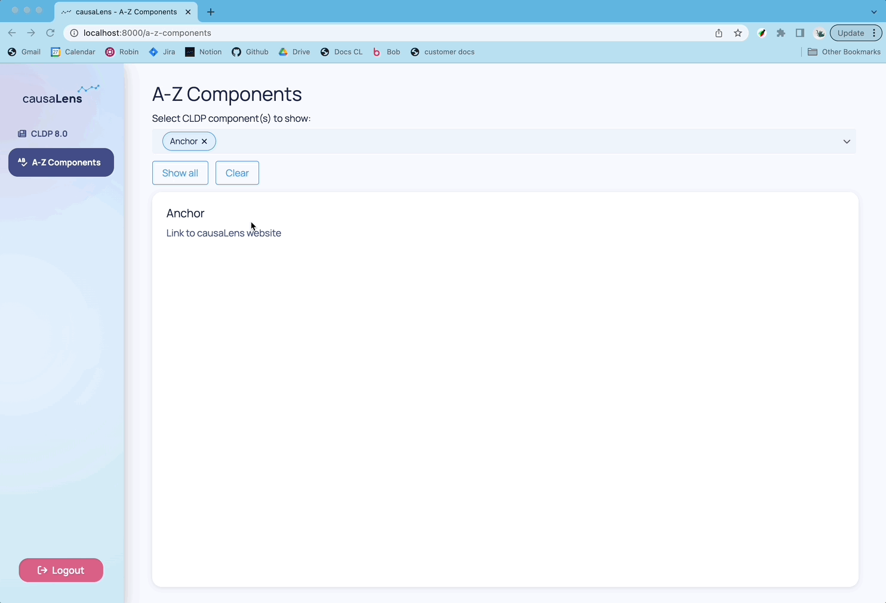Screen dimensions: 886x603
Task: Open Other Bookmarks folder
Action: [844, 52]
